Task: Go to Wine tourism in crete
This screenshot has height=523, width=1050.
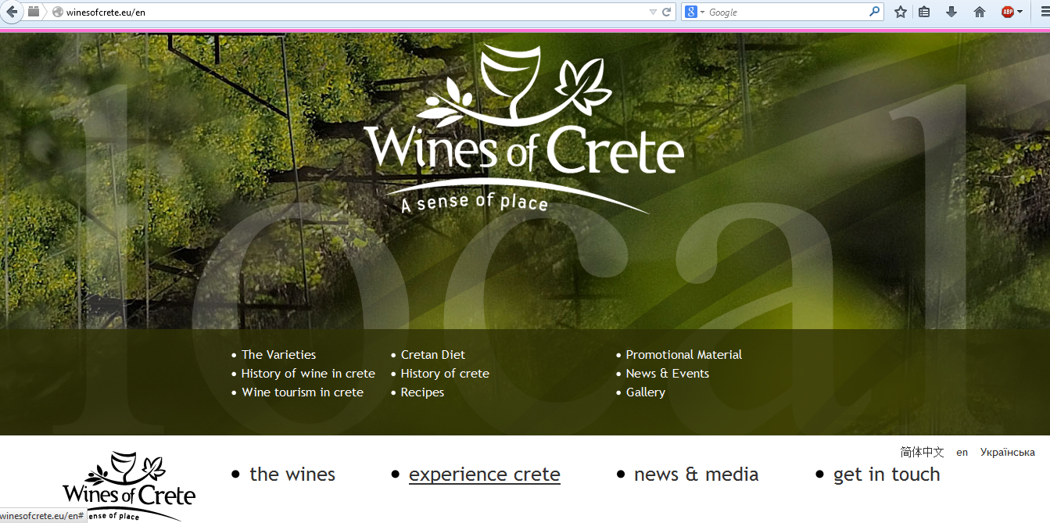Action: pos(303,392)
